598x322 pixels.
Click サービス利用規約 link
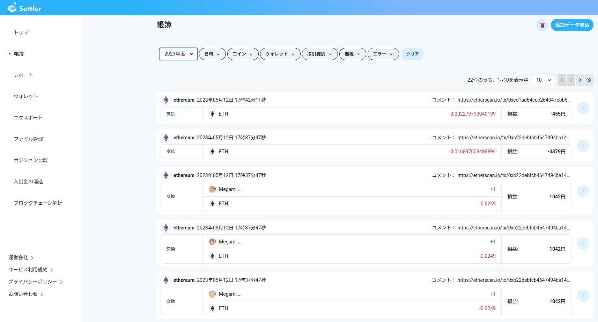(x=30, y=270)
